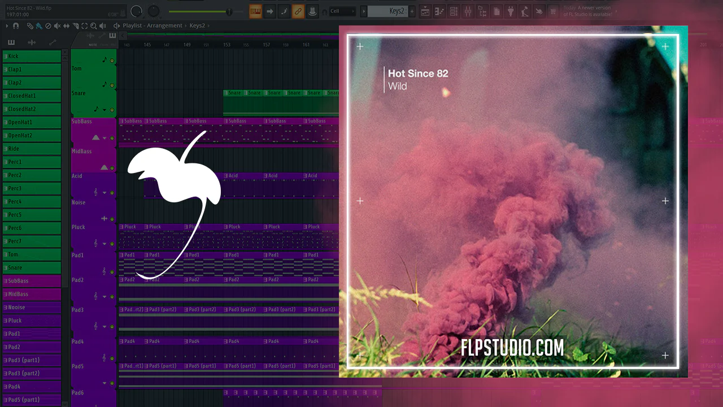
Task: Select the playback speaker tool
Action: coord(102,26)
